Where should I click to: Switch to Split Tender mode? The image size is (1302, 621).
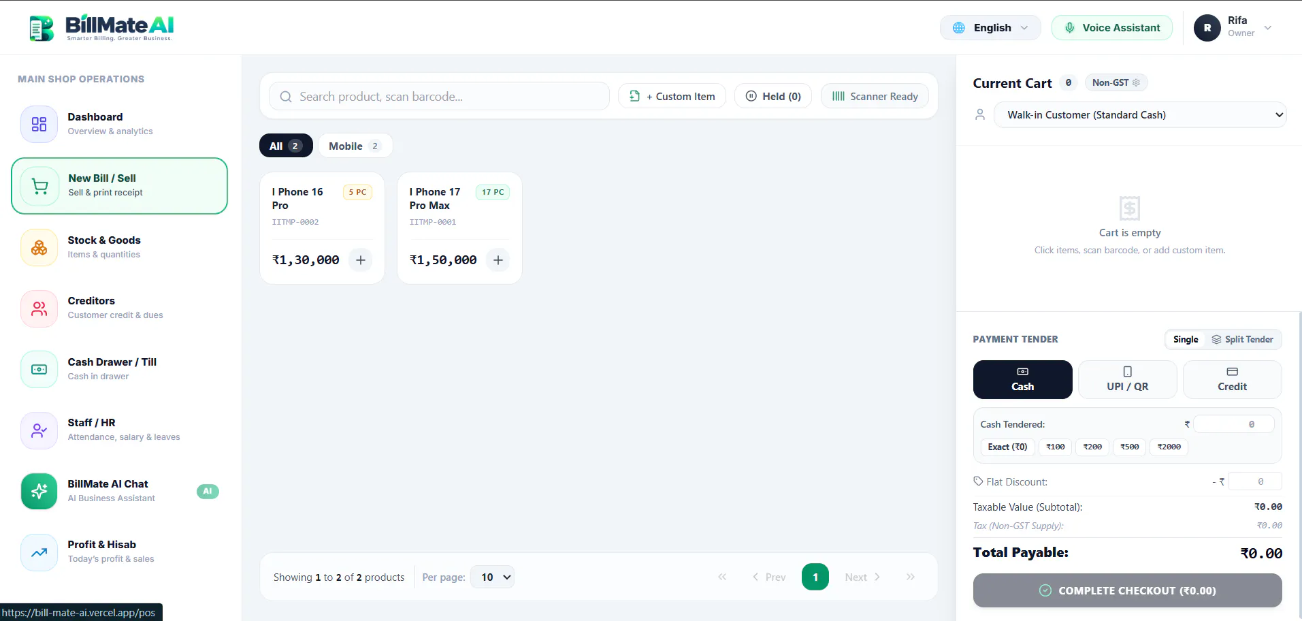1243,339
